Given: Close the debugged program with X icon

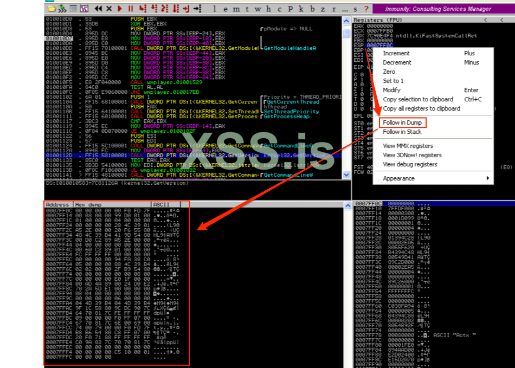Looking at the screenshot, I should click(x=110, y=9).
